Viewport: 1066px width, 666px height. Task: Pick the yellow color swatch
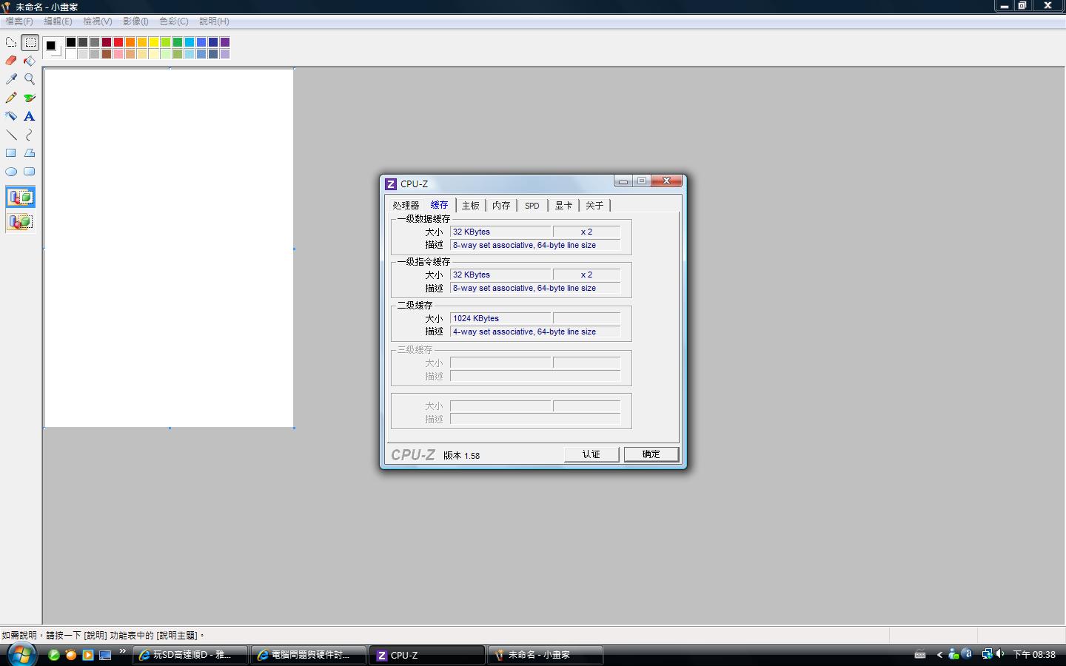pyautogui.click(x=154, y=42)
